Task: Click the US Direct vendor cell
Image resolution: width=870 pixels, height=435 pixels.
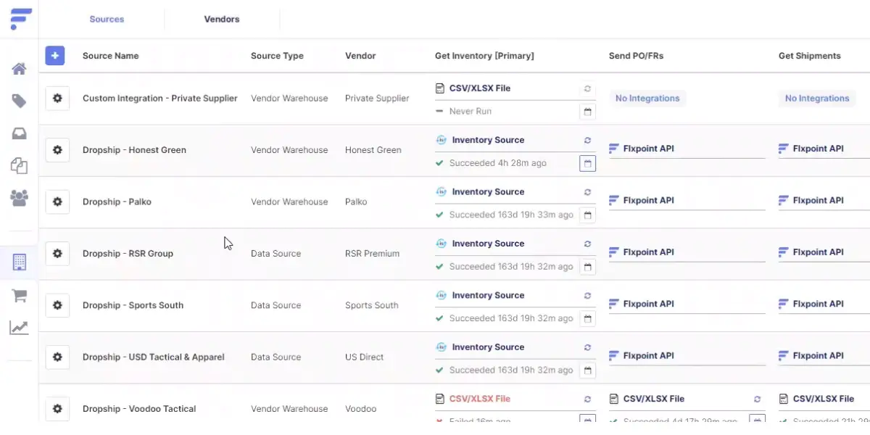Action: pyautogui.click(x=365, y=357)
